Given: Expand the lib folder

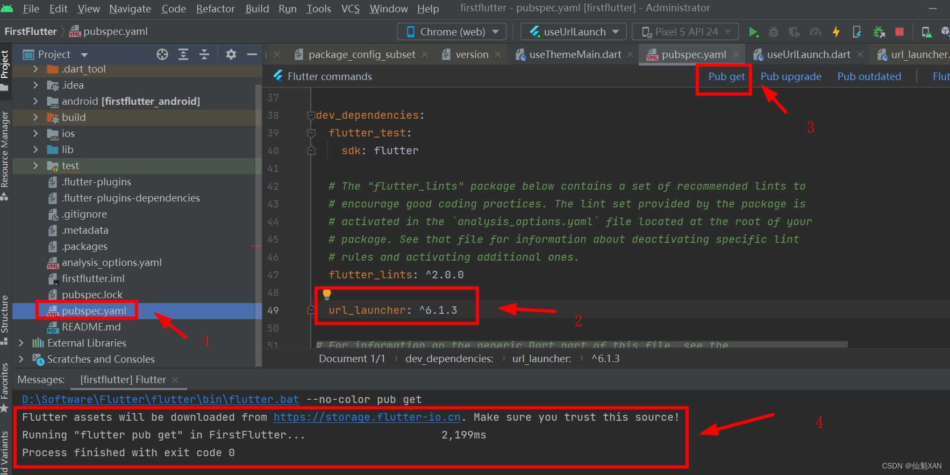Looking at the screenshot, I should [35, 149].
